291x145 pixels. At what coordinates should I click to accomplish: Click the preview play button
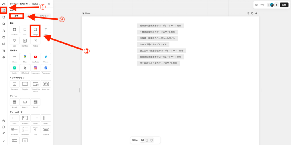pos(277,5)
